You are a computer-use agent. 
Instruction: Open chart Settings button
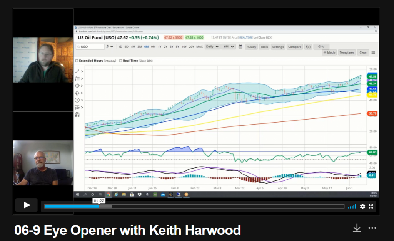(278, 47)
